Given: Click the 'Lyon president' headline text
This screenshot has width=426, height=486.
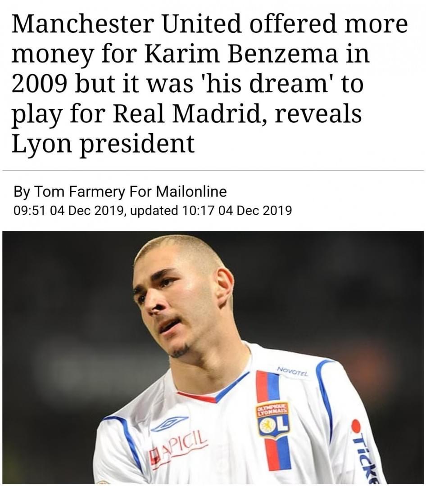Looking at the screenshot, I should (103, 144).
